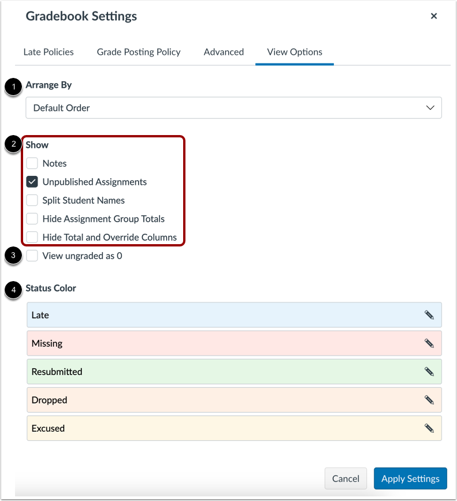Screen dimensions: 457x501
Task: Edit the Resubmitted status color
Action: tap(429, 371)
